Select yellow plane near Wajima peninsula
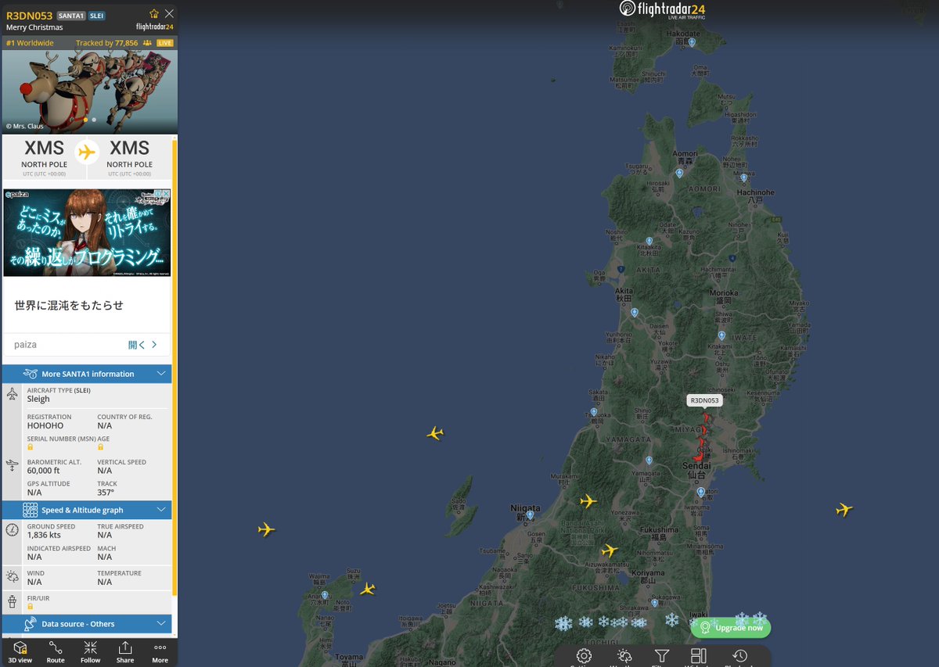The height and width of the screenshot is (667, 939). pyautogui.click(x=368, y=589)
